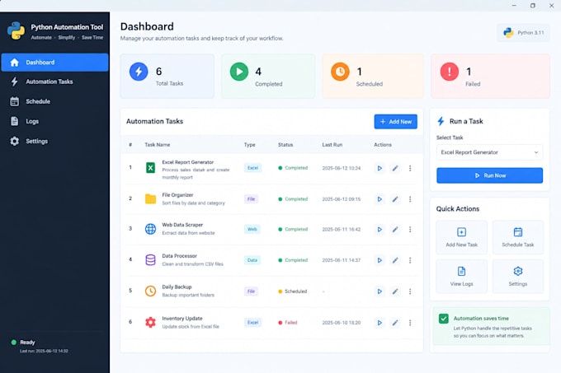Run the Inventory Update task
Screen dimensions: 561x373
click(379, 323)
